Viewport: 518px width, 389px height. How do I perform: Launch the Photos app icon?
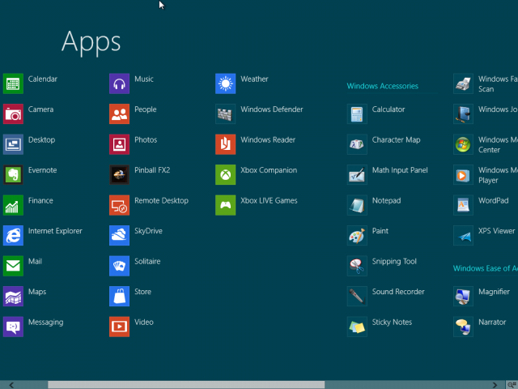coord(119,144)
